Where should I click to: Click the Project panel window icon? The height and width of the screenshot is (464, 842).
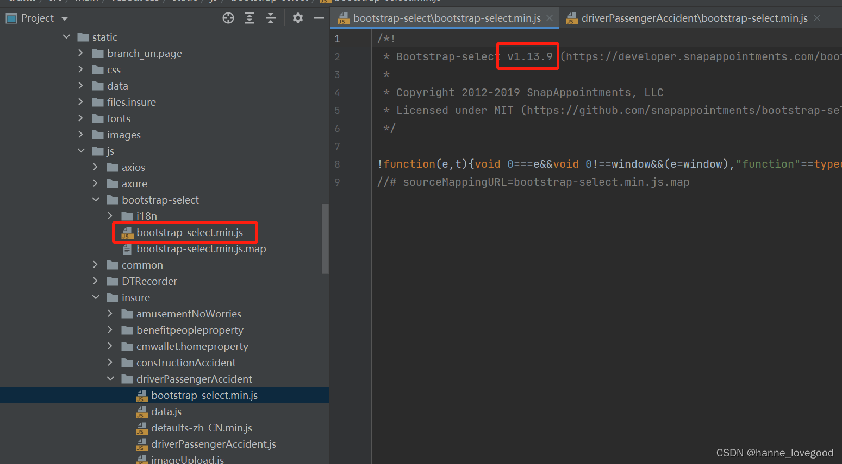[11, 18]
